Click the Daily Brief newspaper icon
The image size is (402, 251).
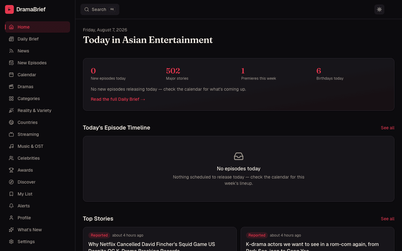pos(11,39)
